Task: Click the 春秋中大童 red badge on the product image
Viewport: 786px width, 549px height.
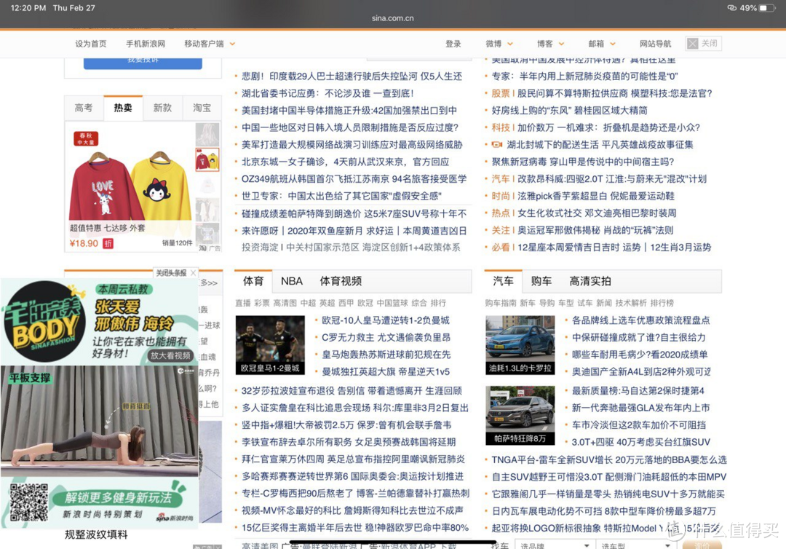Action: 84,138
